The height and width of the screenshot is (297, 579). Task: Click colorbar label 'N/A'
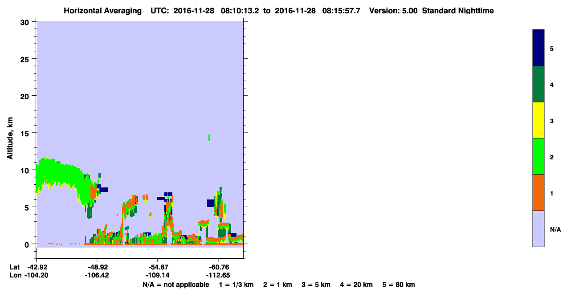pos(555,229)
